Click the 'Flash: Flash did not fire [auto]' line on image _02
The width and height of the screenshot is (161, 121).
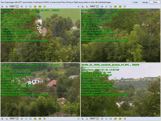coord(98,33)
